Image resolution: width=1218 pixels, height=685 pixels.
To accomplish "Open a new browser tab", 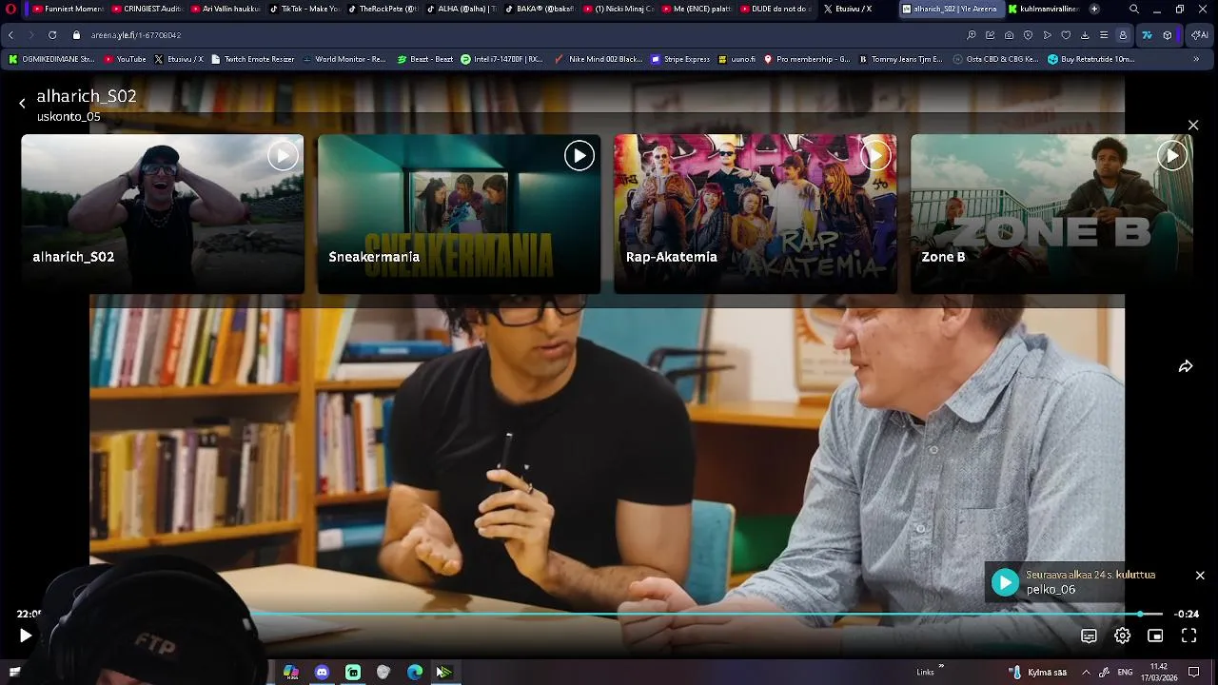I will [1094, 9].
